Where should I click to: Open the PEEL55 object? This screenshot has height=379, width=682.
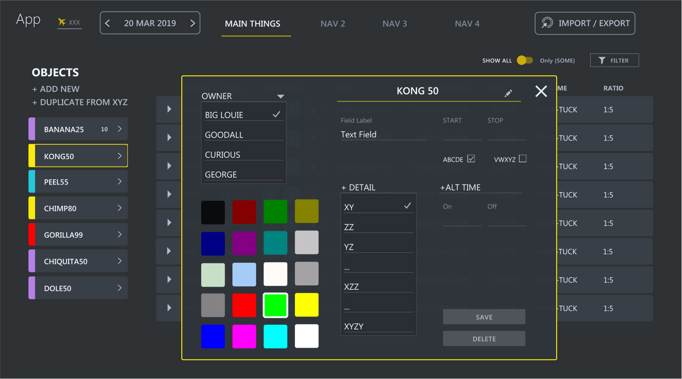[x=78, y=182]
